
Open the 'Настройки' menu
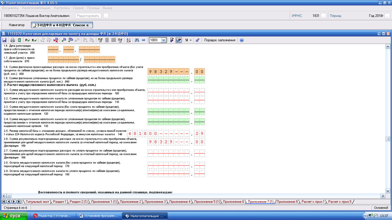point(62,7)
